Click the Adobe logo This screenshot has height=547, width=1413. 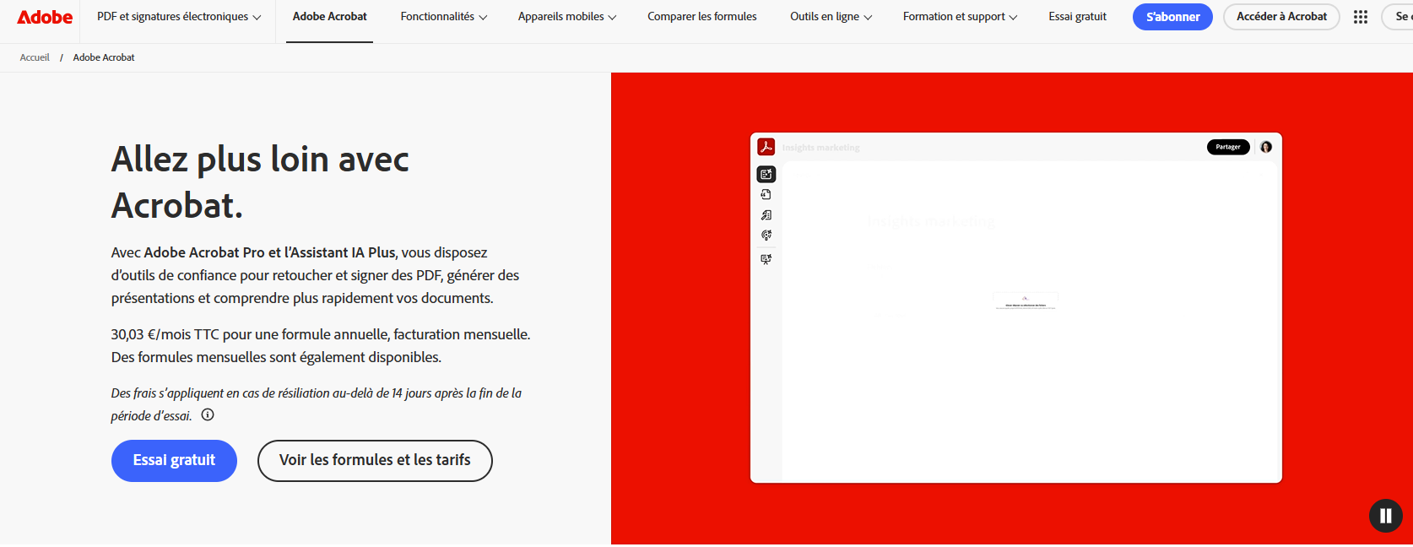tap(45, 17)
